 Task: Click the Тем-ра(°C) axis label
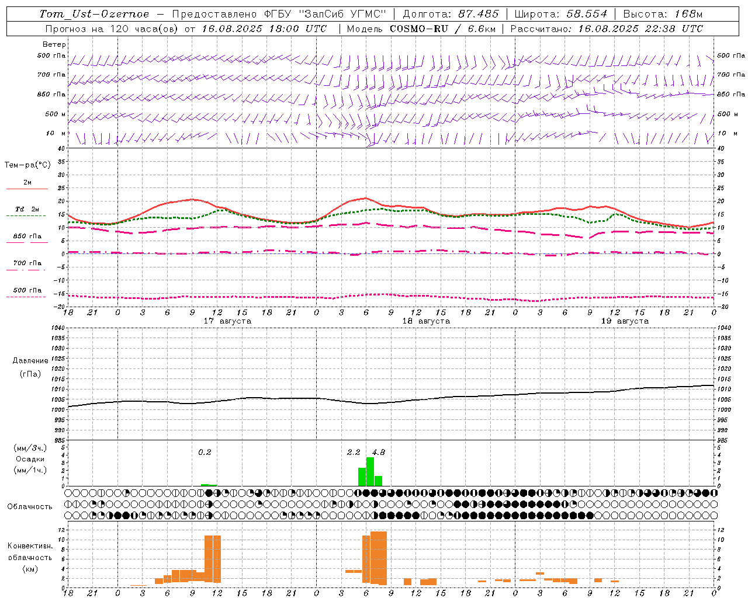point(27,165)
